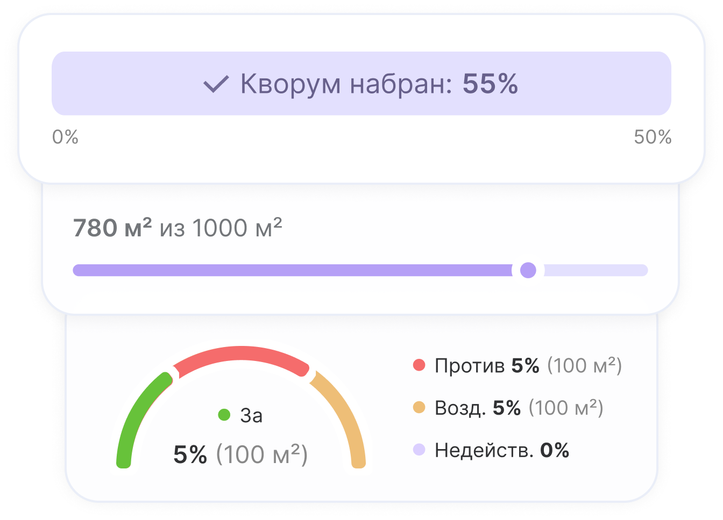Click the Недейств. 0% legend label
Screen dimensions: 723x520
(x=501, y=450)
